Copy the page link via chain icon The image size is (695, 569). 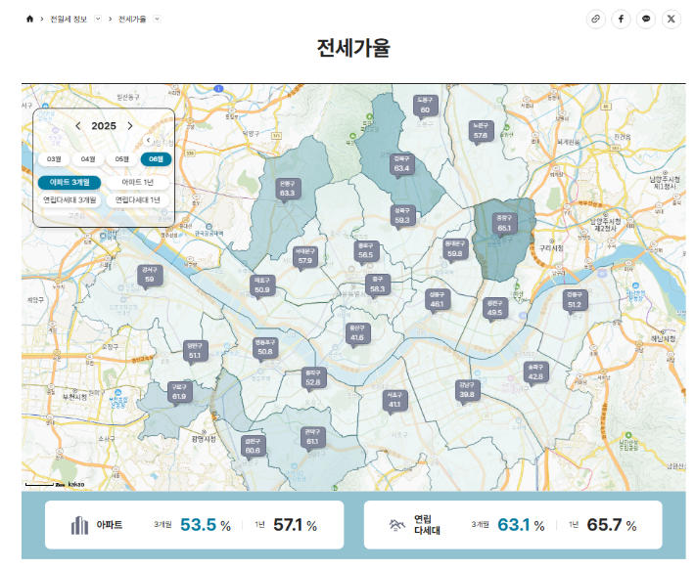[596, 19]
